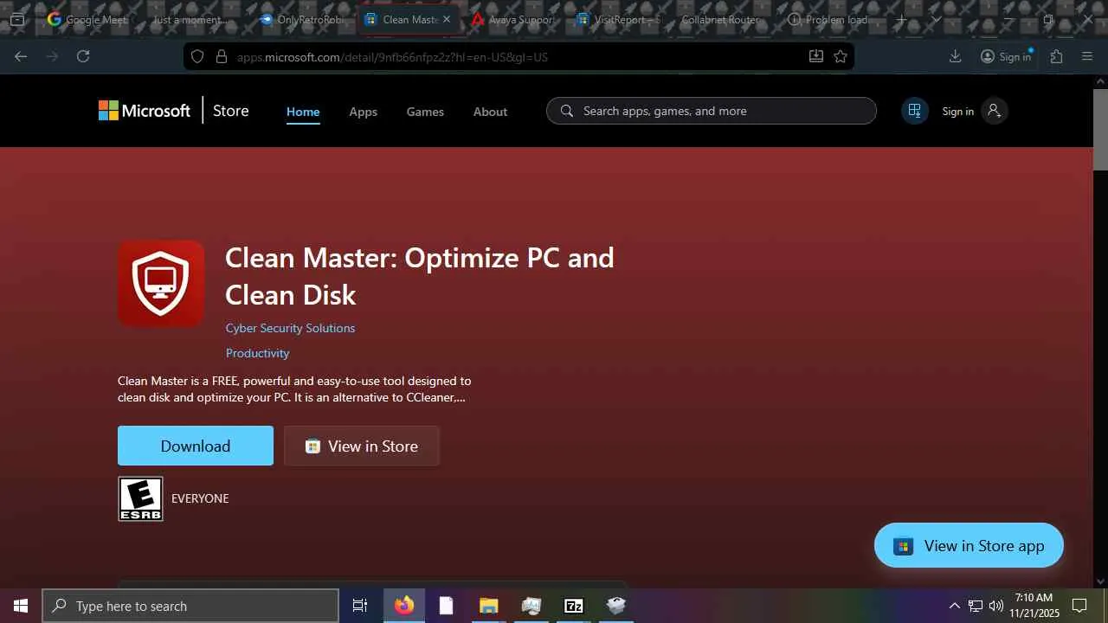
Task: Switch to the VisitReport tab
Action: click(x=618, y=19)
